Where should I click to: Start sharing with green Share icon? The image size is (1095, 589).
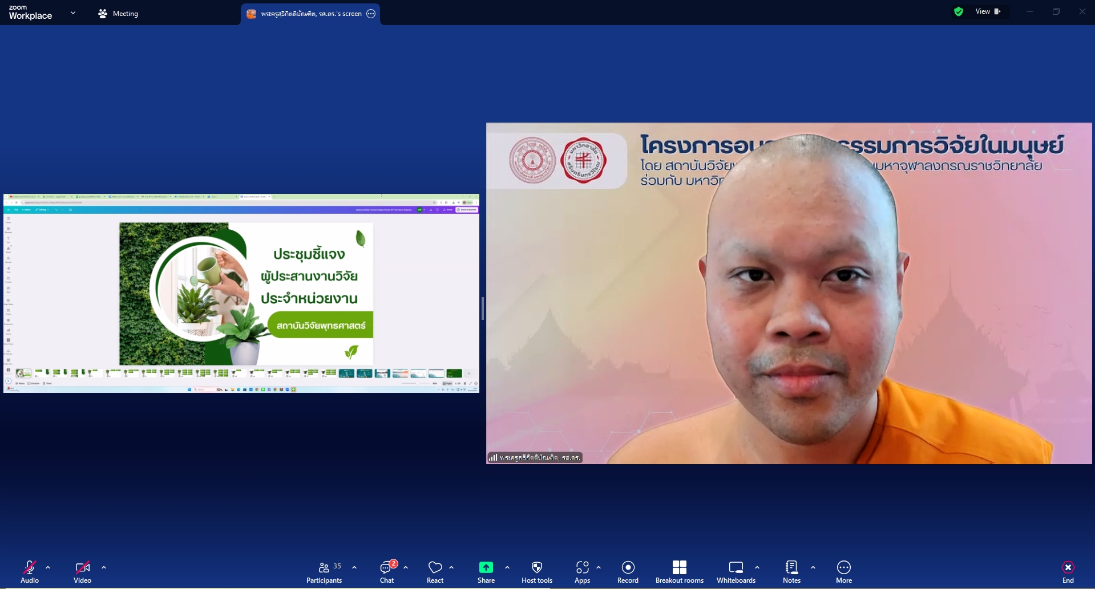pos(486,571)
